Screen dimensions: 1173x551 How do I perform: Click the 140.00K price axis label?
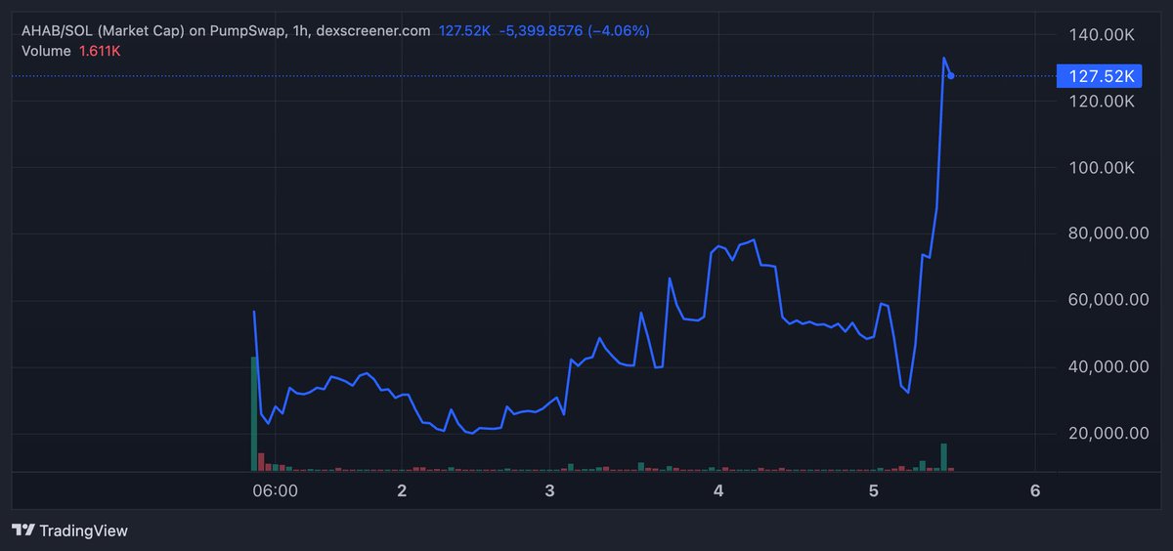(1100, 35)
